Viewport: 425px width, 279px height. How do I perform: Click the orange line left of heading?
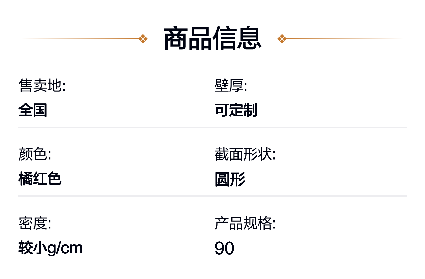(80, 39)
